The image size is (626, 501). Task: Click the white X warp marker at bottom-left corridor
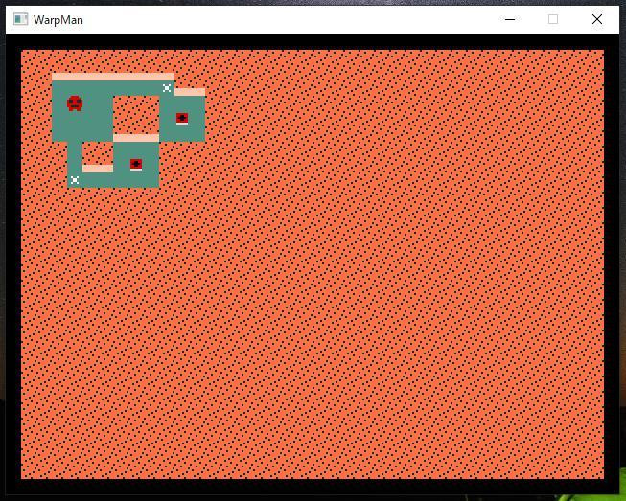pos(75,180)
